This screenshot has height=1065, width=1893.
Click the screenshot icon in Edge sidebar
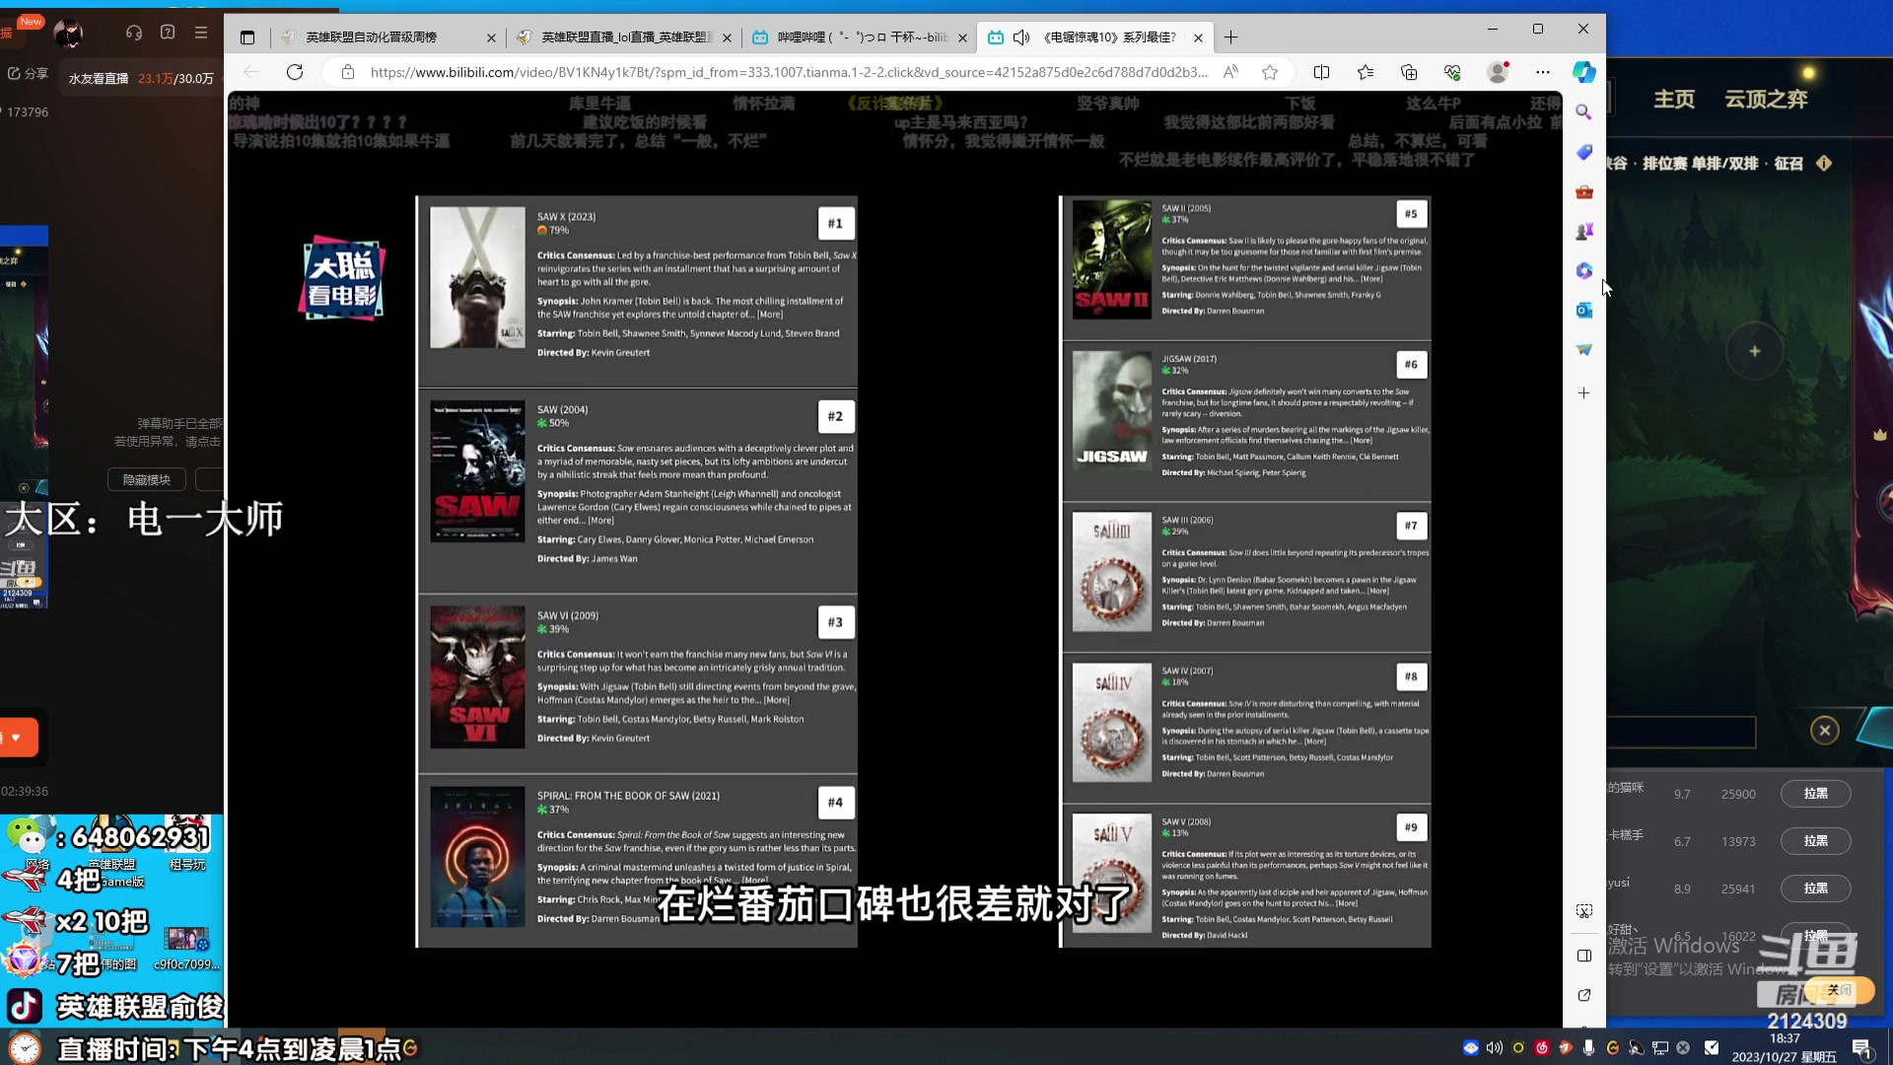point(1583,911)
